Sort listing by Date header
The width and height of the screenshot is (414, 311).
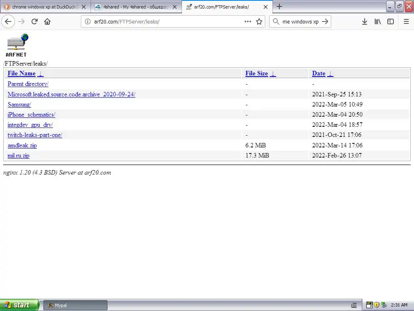tap(319, 73)
